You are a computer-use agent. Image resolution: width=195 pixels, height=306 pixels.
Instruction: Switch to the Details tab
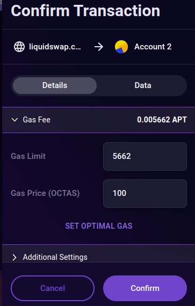tap(55, 85)
